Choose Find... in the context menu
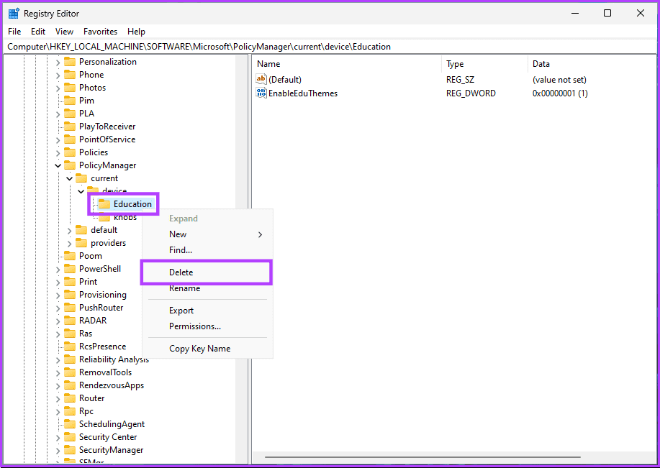 [207, 250]
